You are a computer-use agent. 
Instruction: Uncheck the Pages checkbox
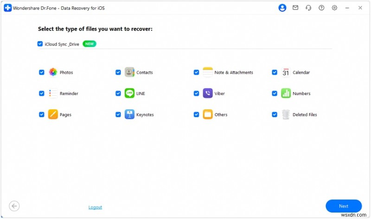[42, 114]
